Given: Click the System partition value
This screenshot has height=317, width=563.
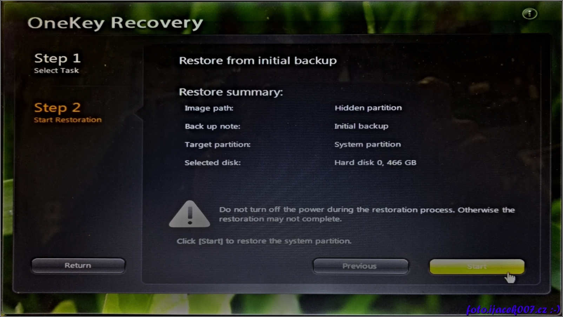Looking at the screenshot, I should coord(367,144).
